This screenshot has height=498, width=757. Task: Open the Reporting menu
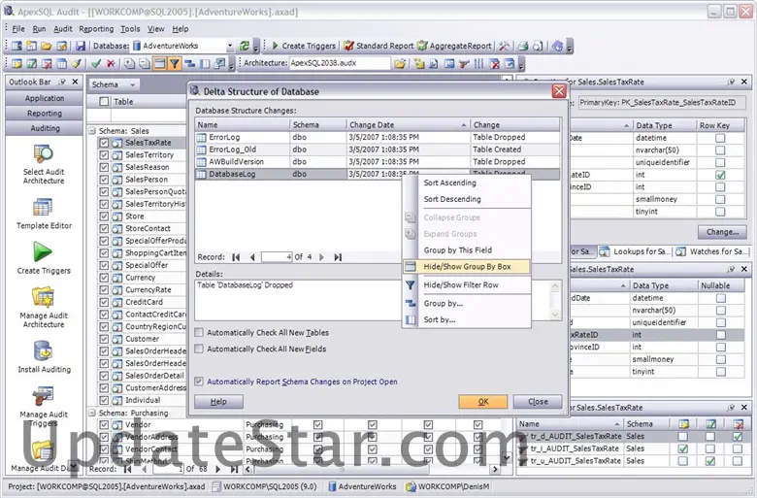[x=96, y=29]
